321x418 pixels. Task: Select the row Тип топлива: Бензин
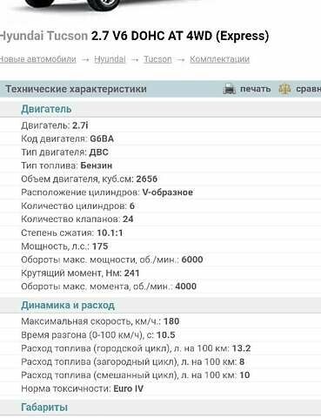click(160, 165)
